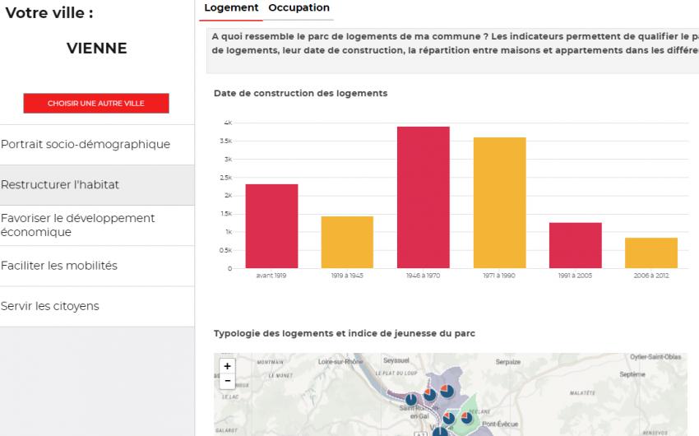Click the CHOISIR UNE AUTRE VILLE button
Screen dimensions: 699x436
96,103
